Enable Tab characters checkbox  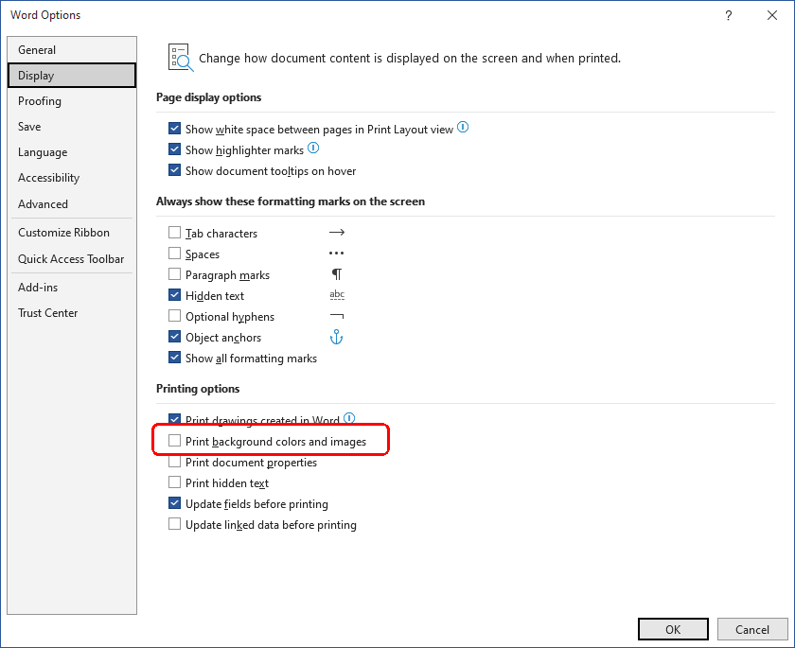click(174, 232)
